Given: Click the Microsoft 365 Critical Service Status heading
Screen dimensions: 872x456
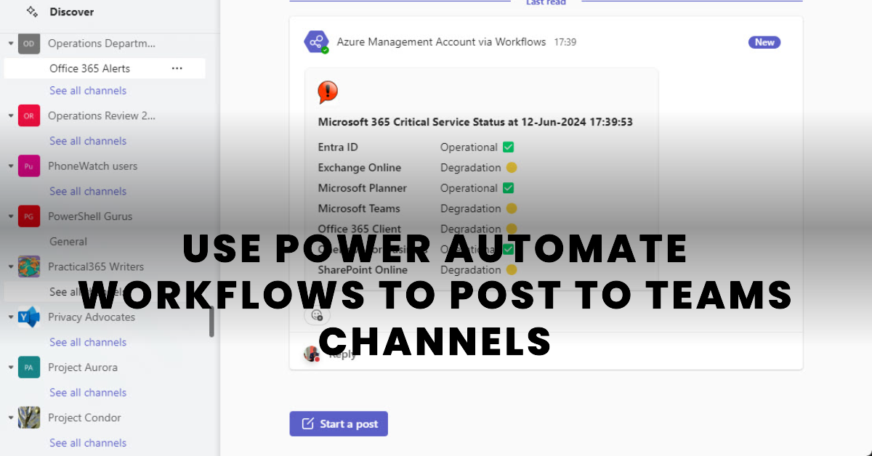Looking at the screenshot, I should tap(475, 122).
